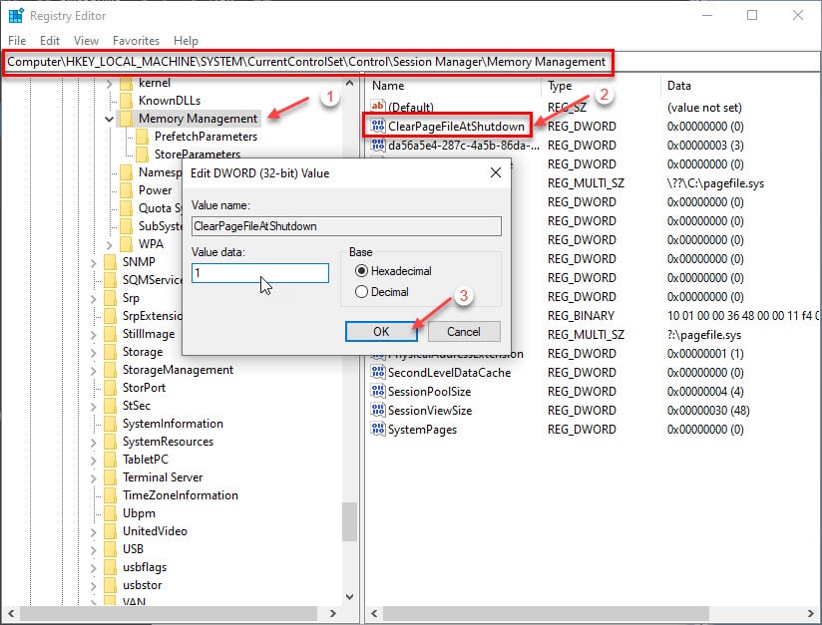Click the Ubpm folder icon
The height and width of the screenshot is (625, 822).
[110, 513]
